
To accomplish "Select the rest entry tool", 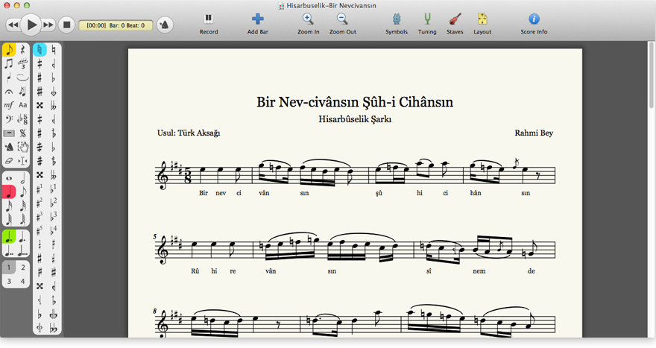I will click(22, 50).
